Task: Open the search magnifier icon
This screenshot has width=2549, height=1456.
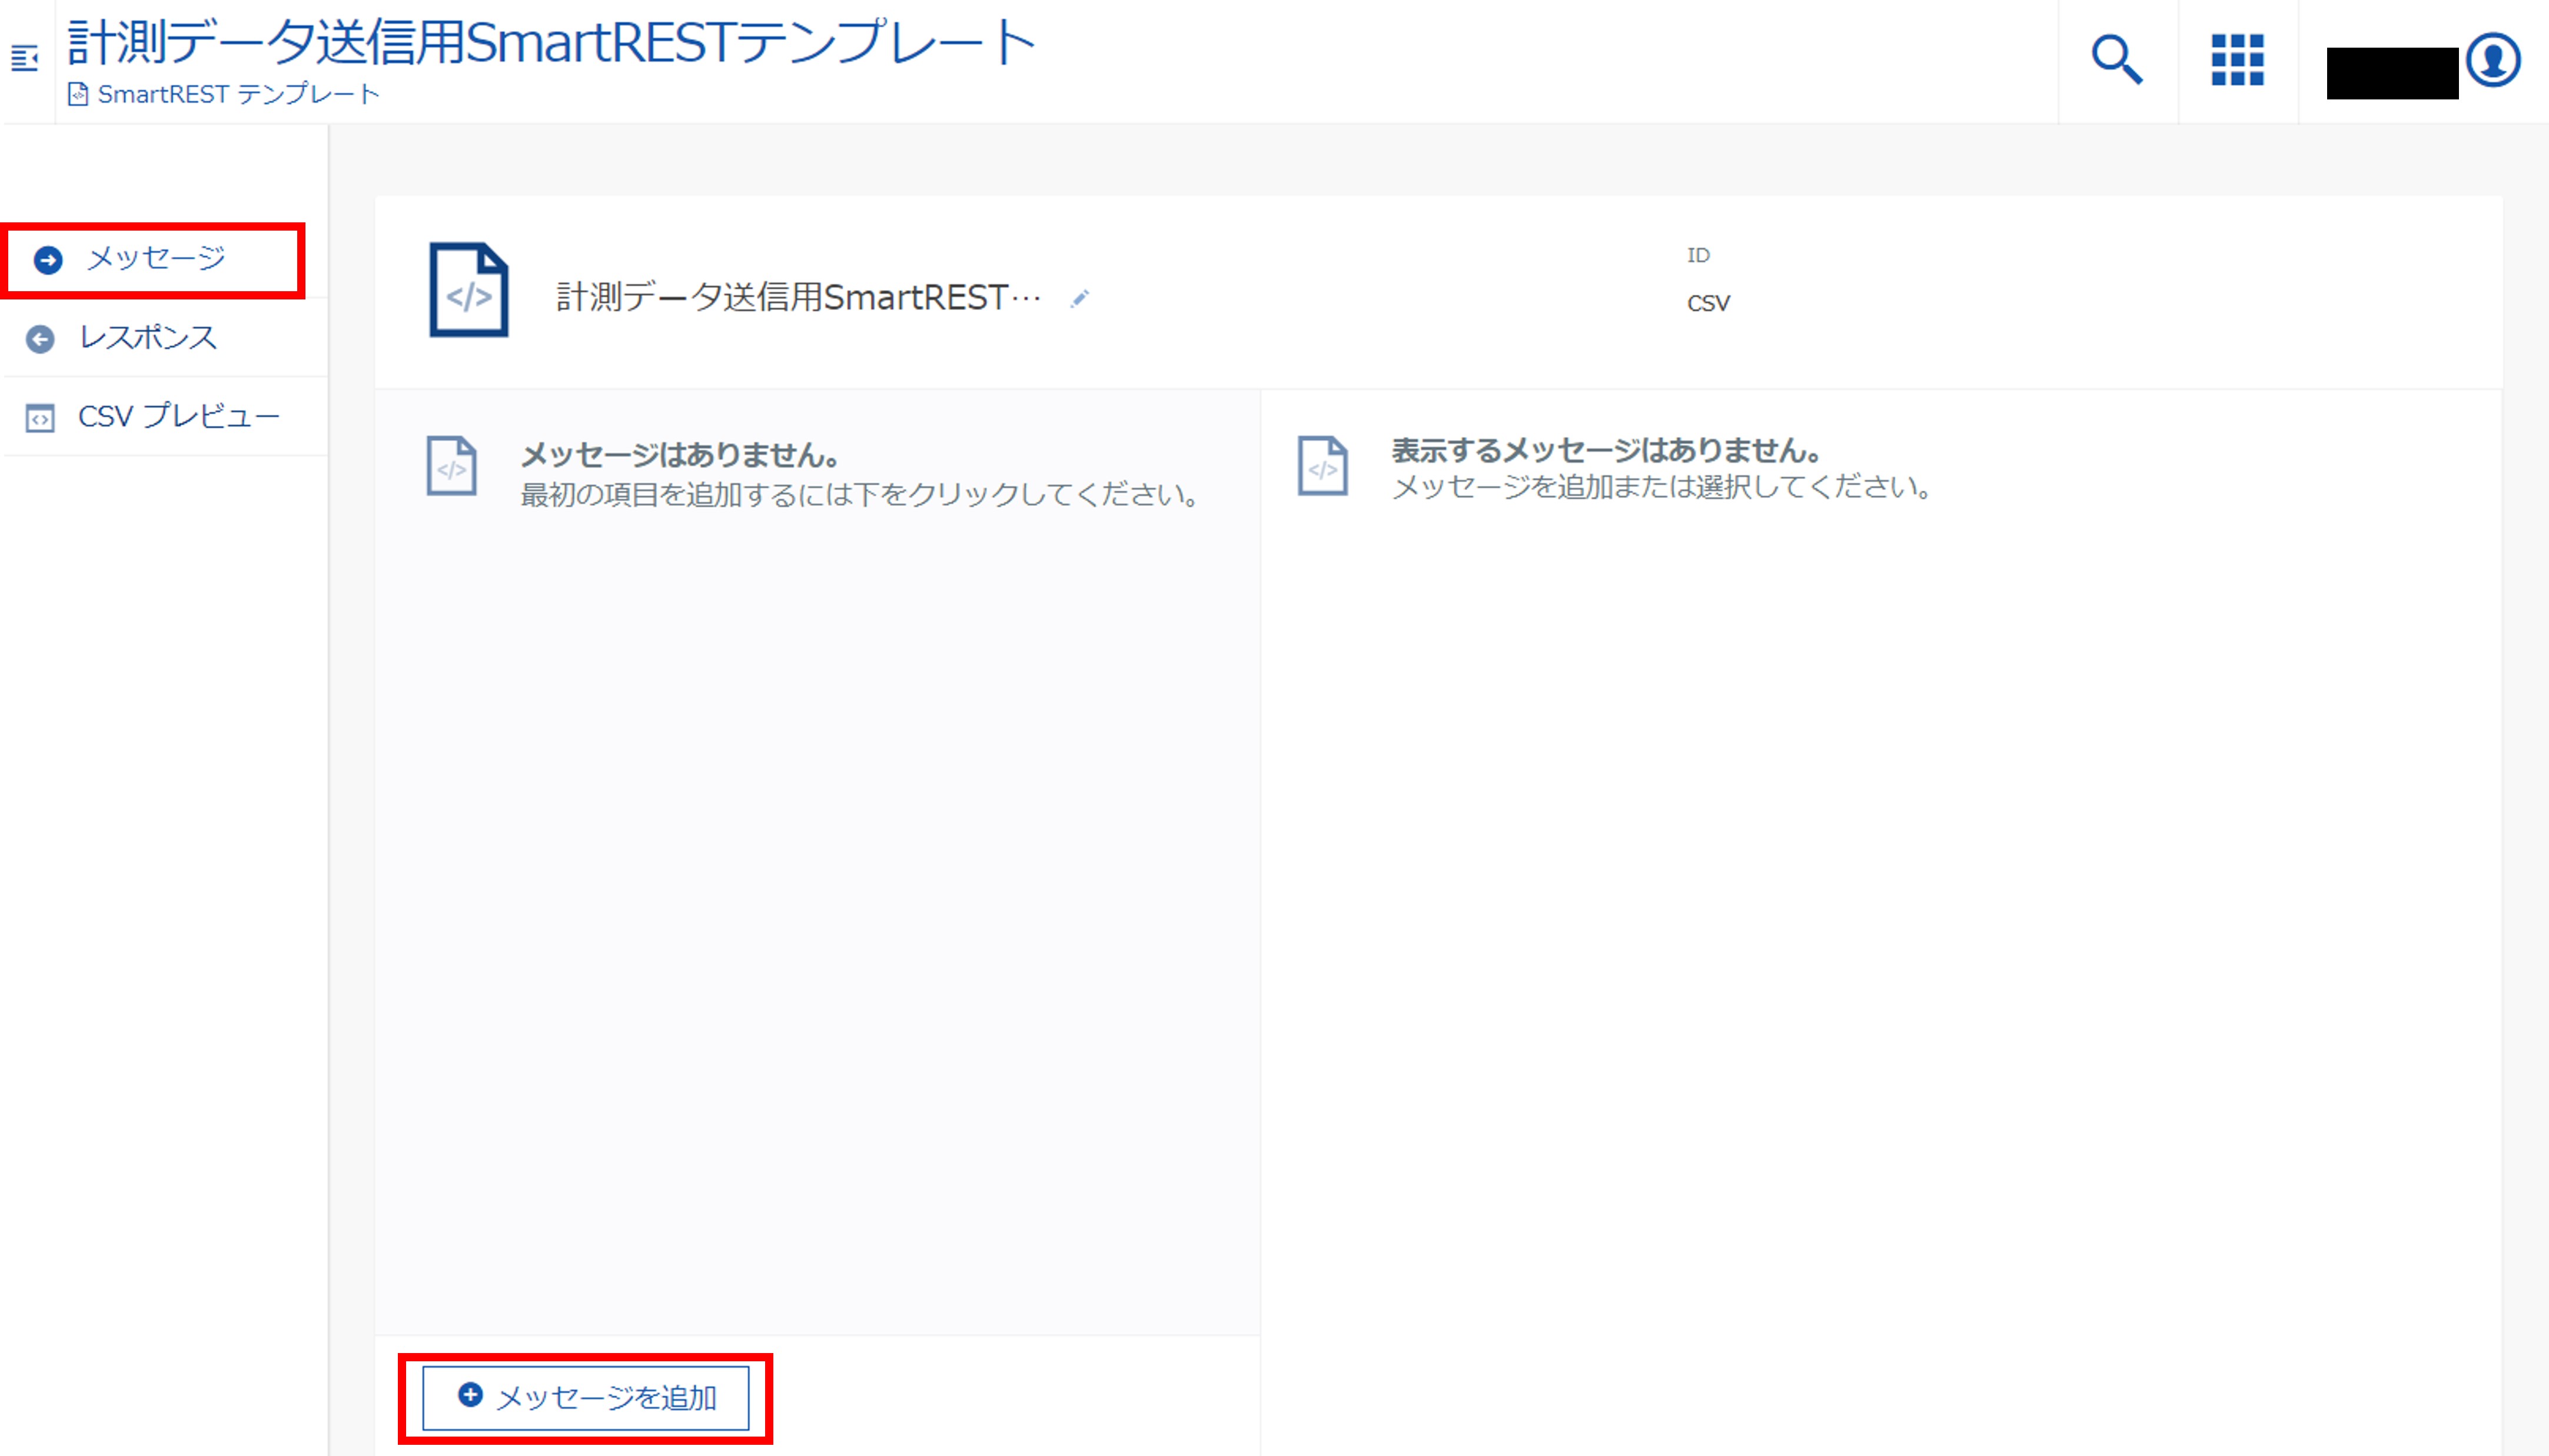Action: point(2118,60)
